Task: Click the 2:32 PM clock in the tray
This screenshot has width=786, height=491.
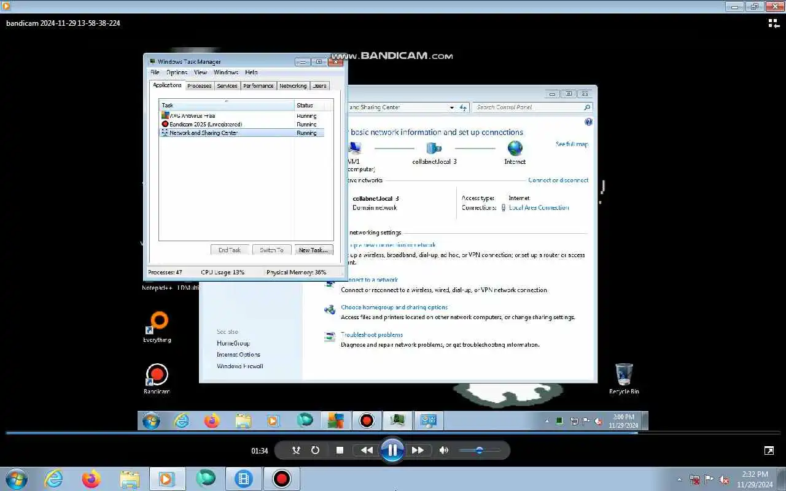Action: click(x=755, y=479)
